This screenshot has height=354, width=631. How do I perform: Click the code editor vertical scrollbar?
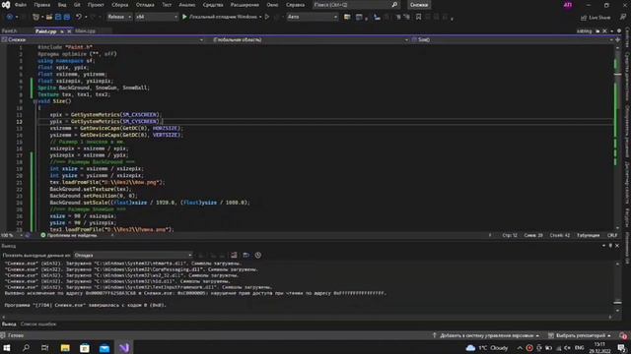point(618,138)
